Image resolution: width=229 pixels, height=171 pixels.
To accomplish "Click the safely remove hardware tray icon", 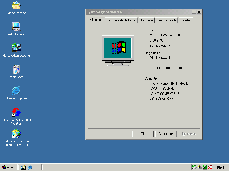I will click(x=194, y=168).
